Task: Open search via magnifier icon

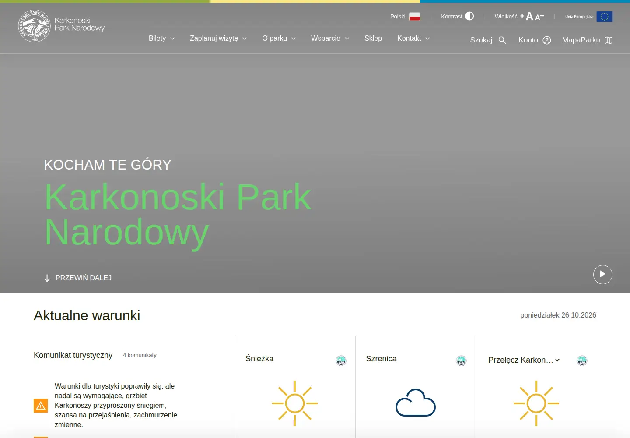Action: [x=502, y=40]
